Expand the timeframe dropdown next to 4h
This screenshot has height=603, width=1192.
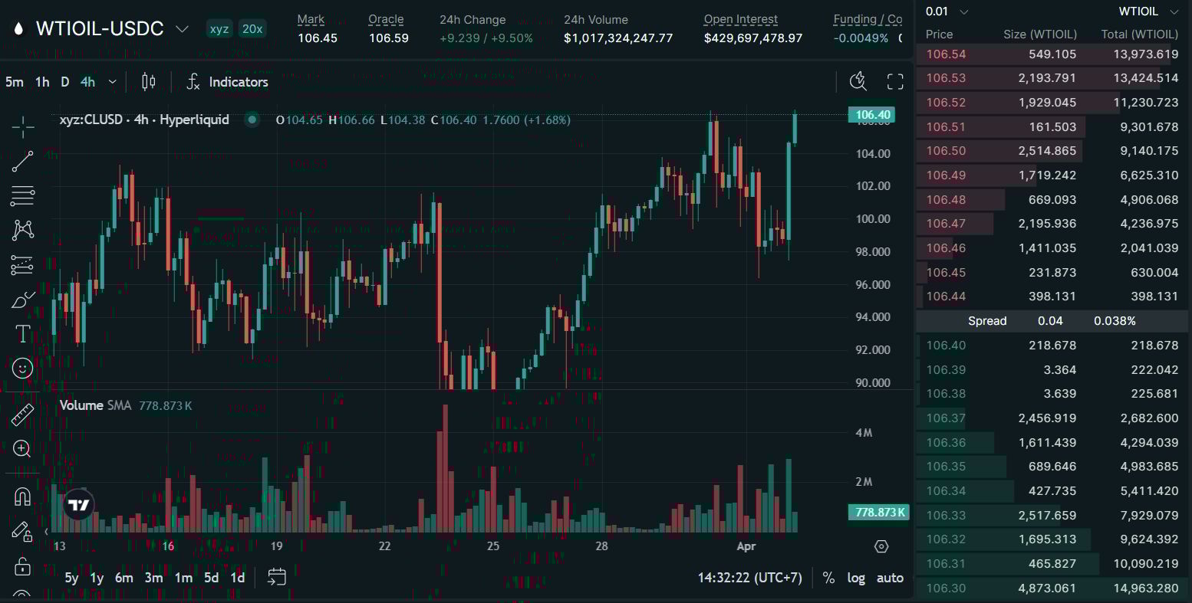(x=110, y=81)
